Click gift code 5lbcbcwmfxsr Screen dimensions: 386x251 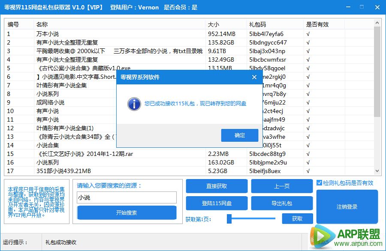268,60
